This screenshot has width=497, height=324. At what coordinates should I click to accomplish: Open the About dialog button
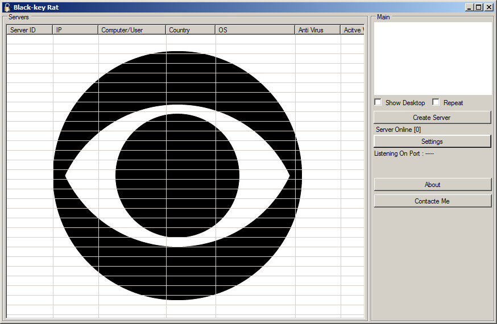[x=432, y=185]
